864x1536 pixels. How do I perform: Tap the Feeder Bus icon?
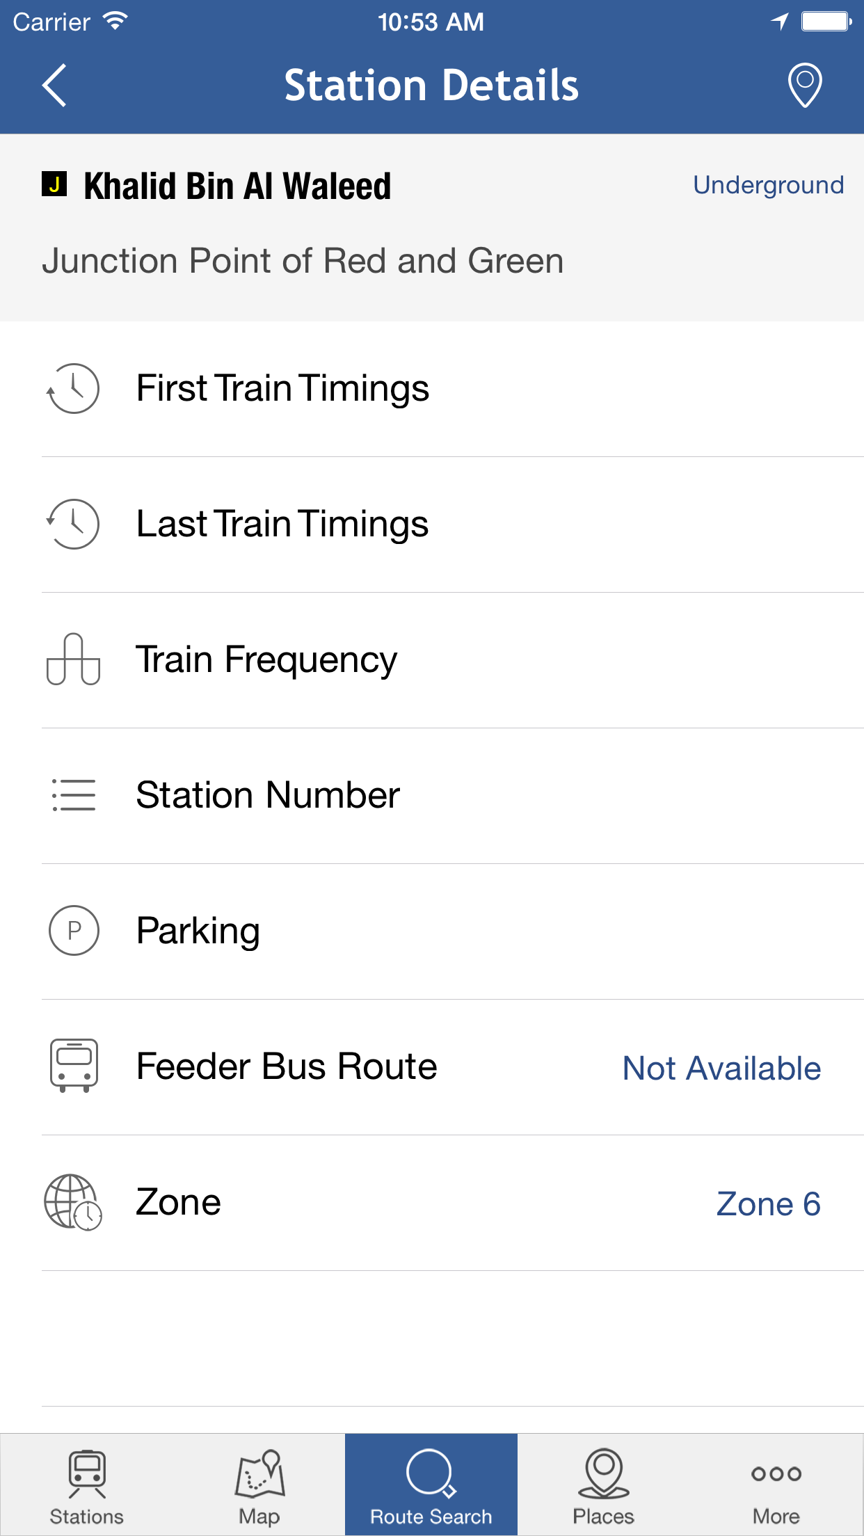click(74, 1066)
